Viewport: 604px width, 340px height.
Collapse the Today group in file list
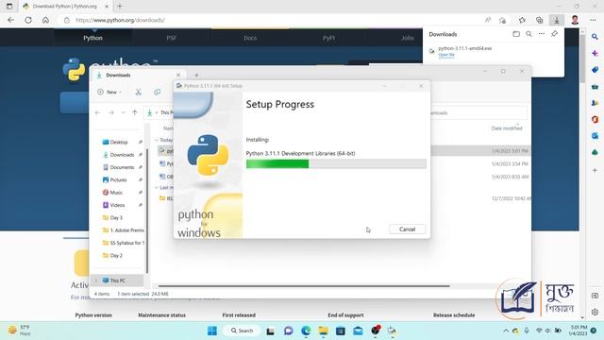pos(157,140)
